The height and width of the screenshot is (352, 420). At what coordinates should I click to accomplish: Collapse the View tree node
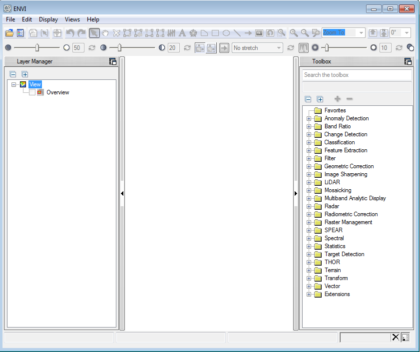13,84
